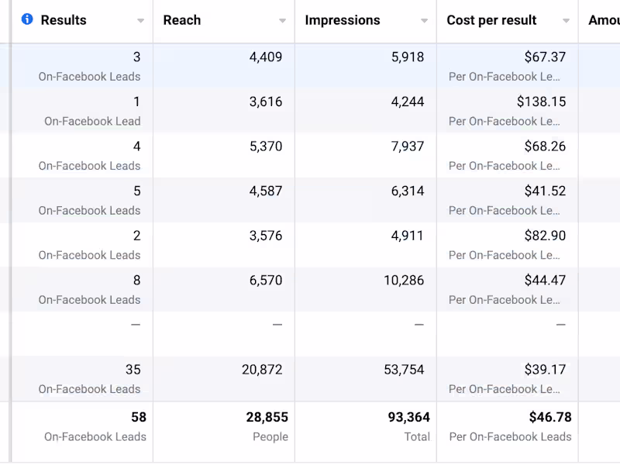Click the 20,872 reach cell
This screenshot has height=465, width=620.
pos(262,370)
